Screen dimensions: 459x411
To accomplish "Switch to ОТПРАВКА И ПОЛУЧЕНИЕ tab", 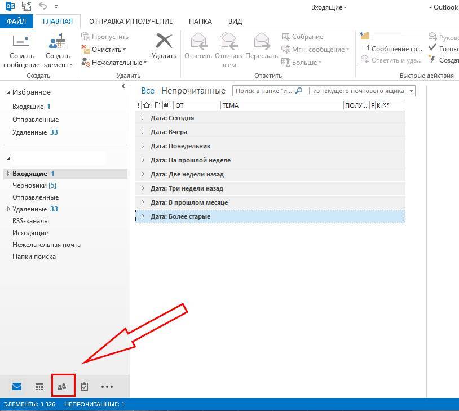I will point(130,21).
